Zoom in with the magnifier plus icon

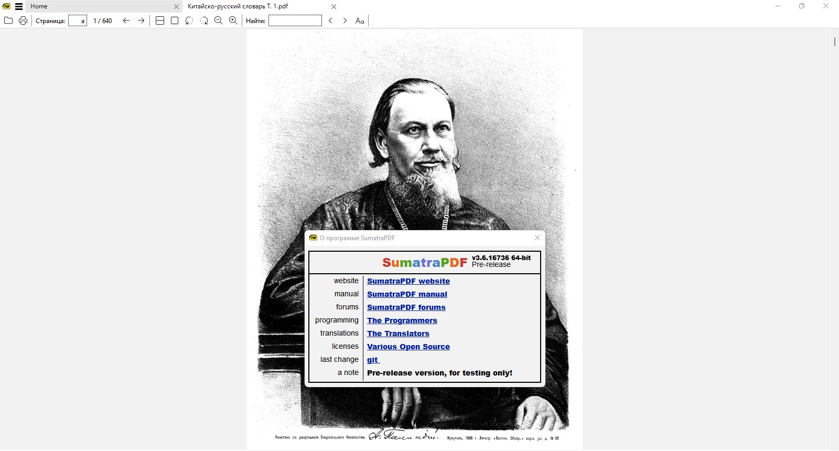pos(233,20)
